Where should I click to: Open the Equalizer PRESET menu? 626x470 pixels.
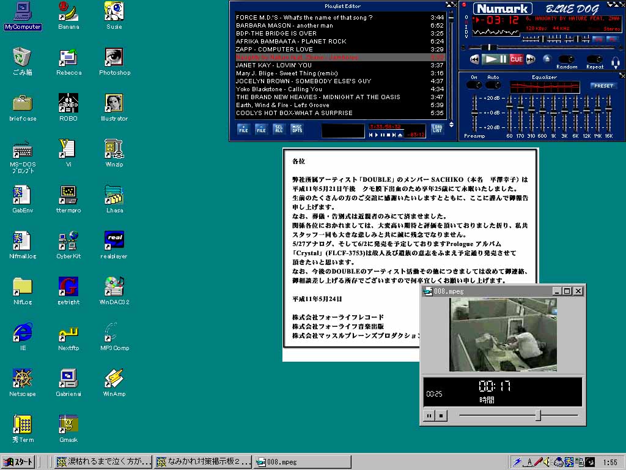[x=603, y=86]
